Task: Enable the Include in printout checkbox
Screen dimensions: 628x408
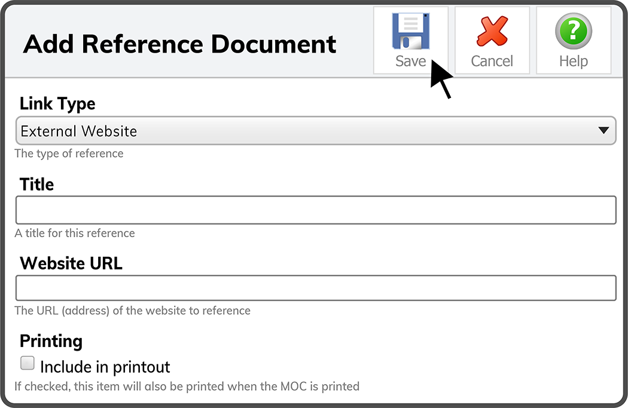Action: pos(28,363)
